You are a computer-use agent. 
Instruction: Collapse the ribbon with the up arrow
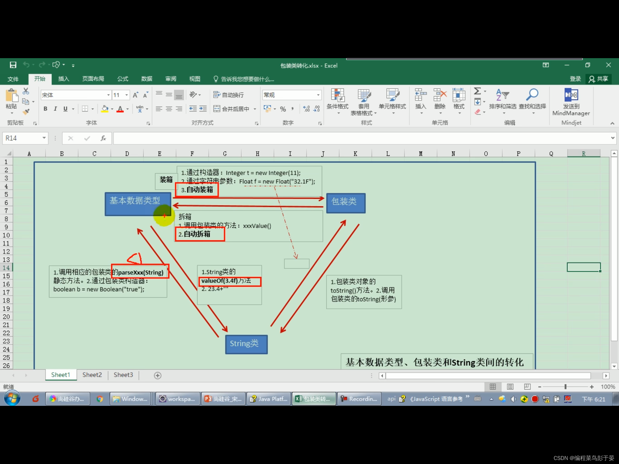point(612,123)
